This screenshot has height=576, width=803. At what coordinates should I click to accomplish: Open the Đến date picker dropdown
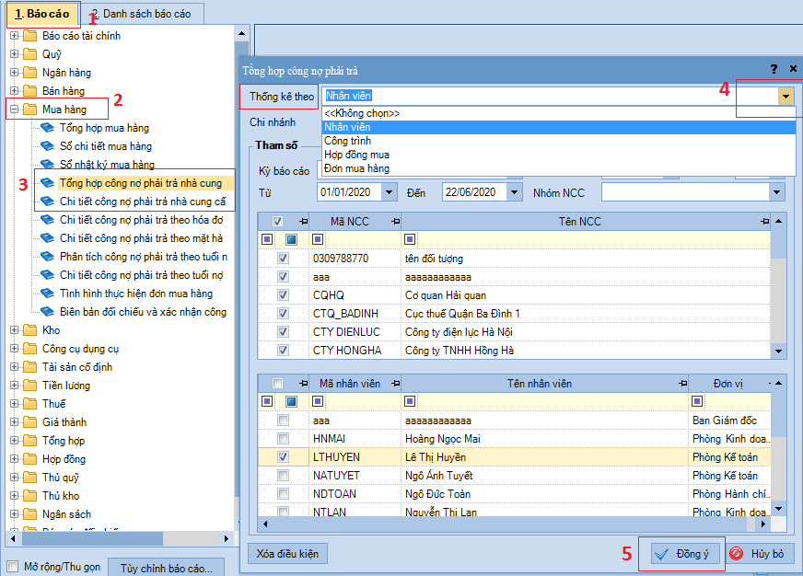point(514,192)
